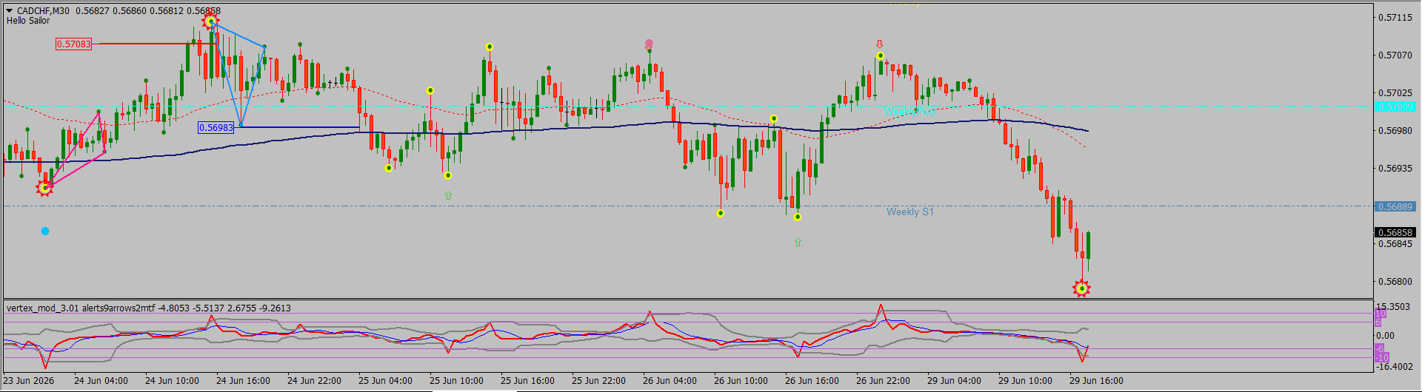Click the Hello Sailor chart comment
The width and height of the screenshot is (1422, 392).
tap(28, 21)
